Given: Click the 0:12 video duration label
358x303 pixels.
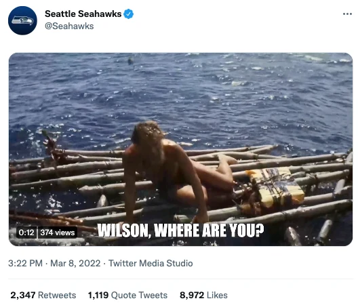Looking at the screenshot, I should [x=26, y=233].
